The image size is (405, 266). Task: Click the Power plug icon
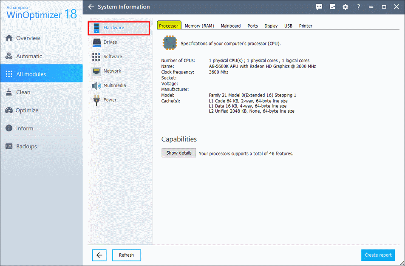pos(96,100)
